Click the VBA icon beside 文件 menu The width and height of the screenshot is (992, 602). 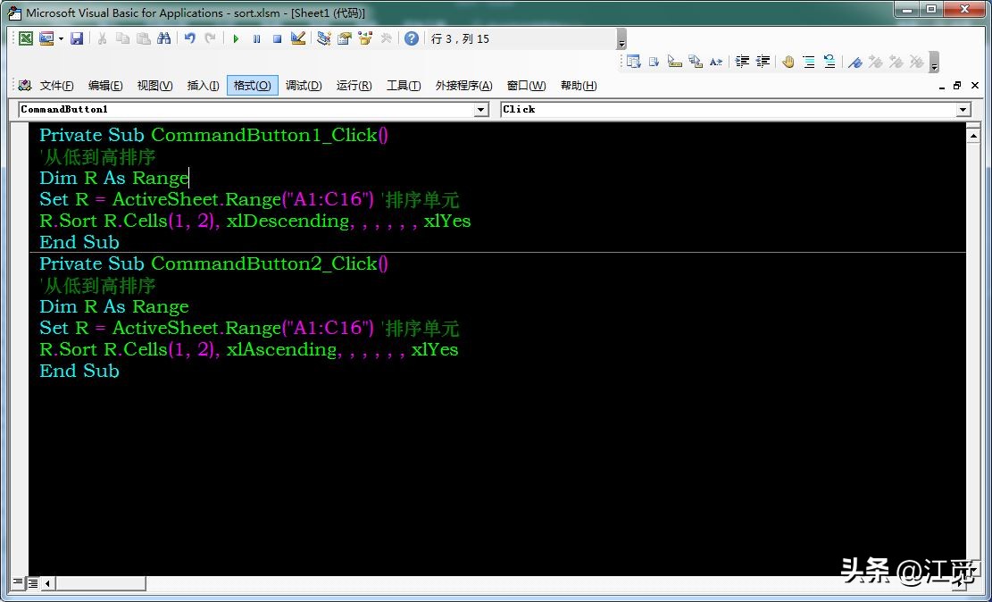25,86
